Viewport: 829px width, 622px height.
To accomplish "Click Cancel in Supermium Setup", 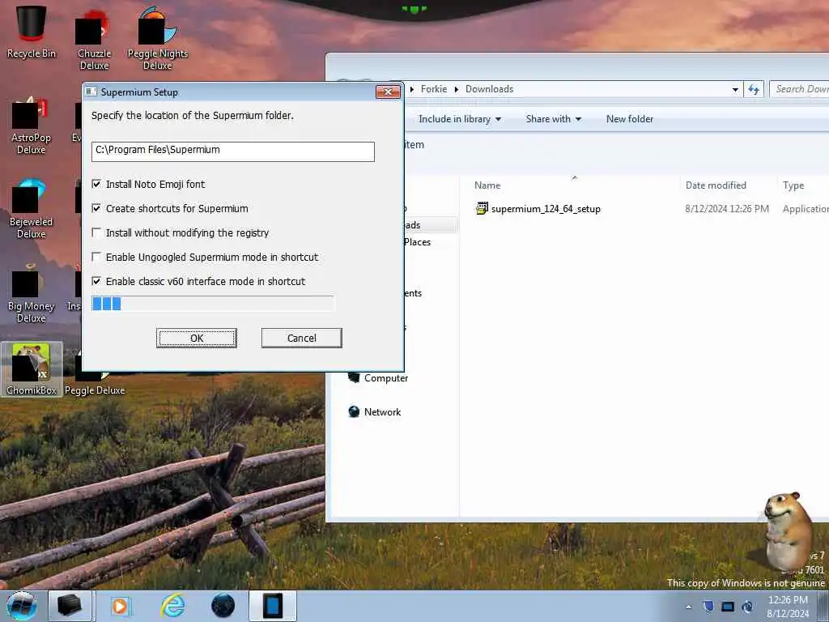I will tap(301, 338).
